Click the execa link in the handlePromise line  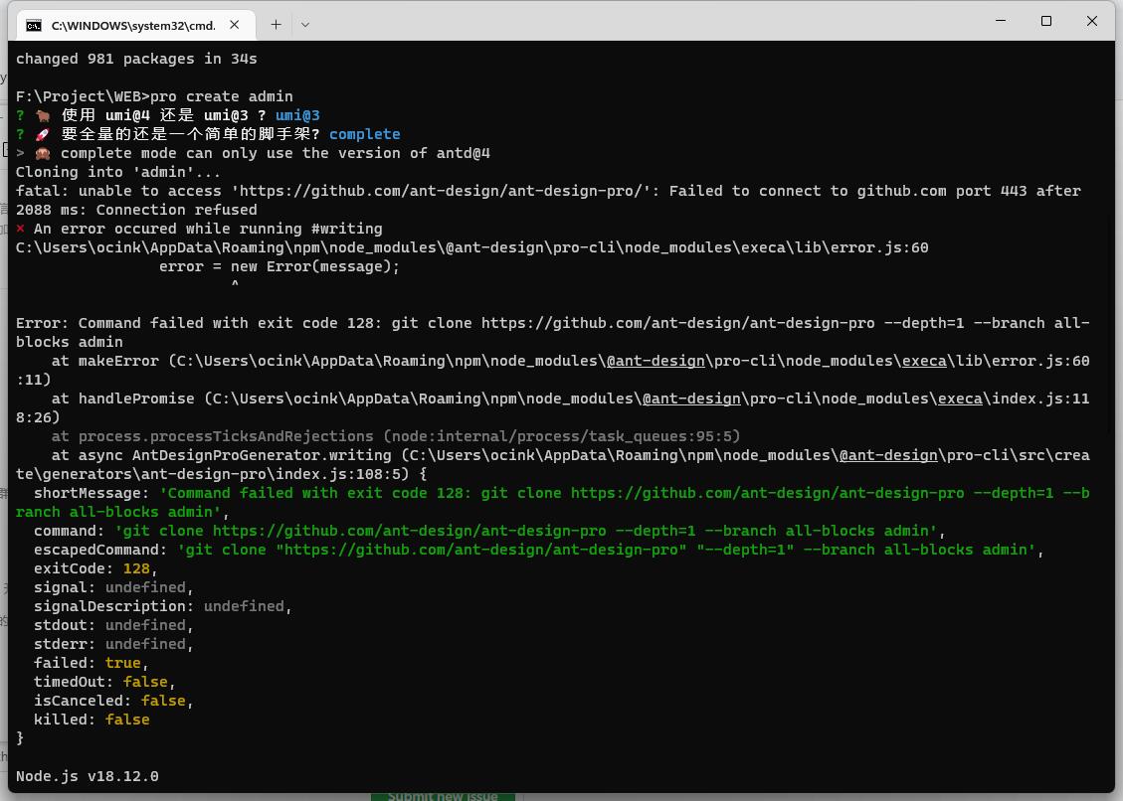(x=960, y=399)
